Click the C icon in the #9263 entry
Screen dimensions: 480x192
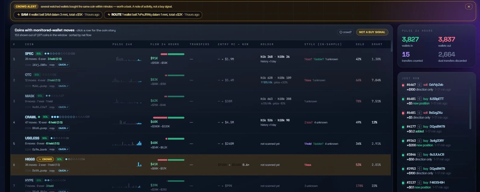(x=419, y=141)
